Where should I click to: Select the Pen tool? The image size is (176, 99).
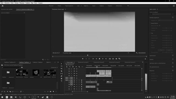coord(62,76)
